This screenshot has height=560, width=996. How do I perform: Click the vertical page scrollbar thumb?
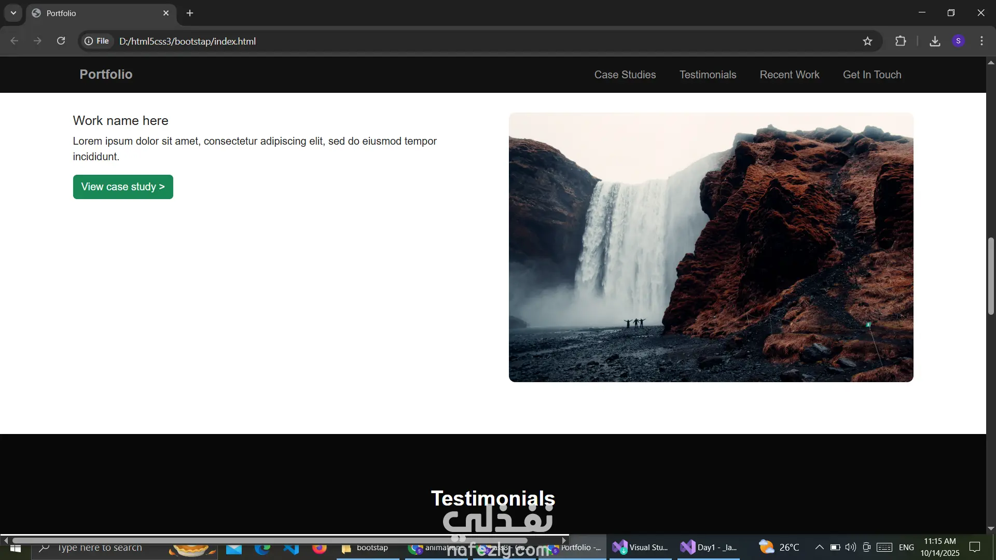pyautogui.click(x=990, y=275)
